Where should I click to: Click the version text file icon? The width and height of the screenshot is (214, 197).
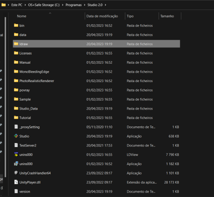click(16, 191)
